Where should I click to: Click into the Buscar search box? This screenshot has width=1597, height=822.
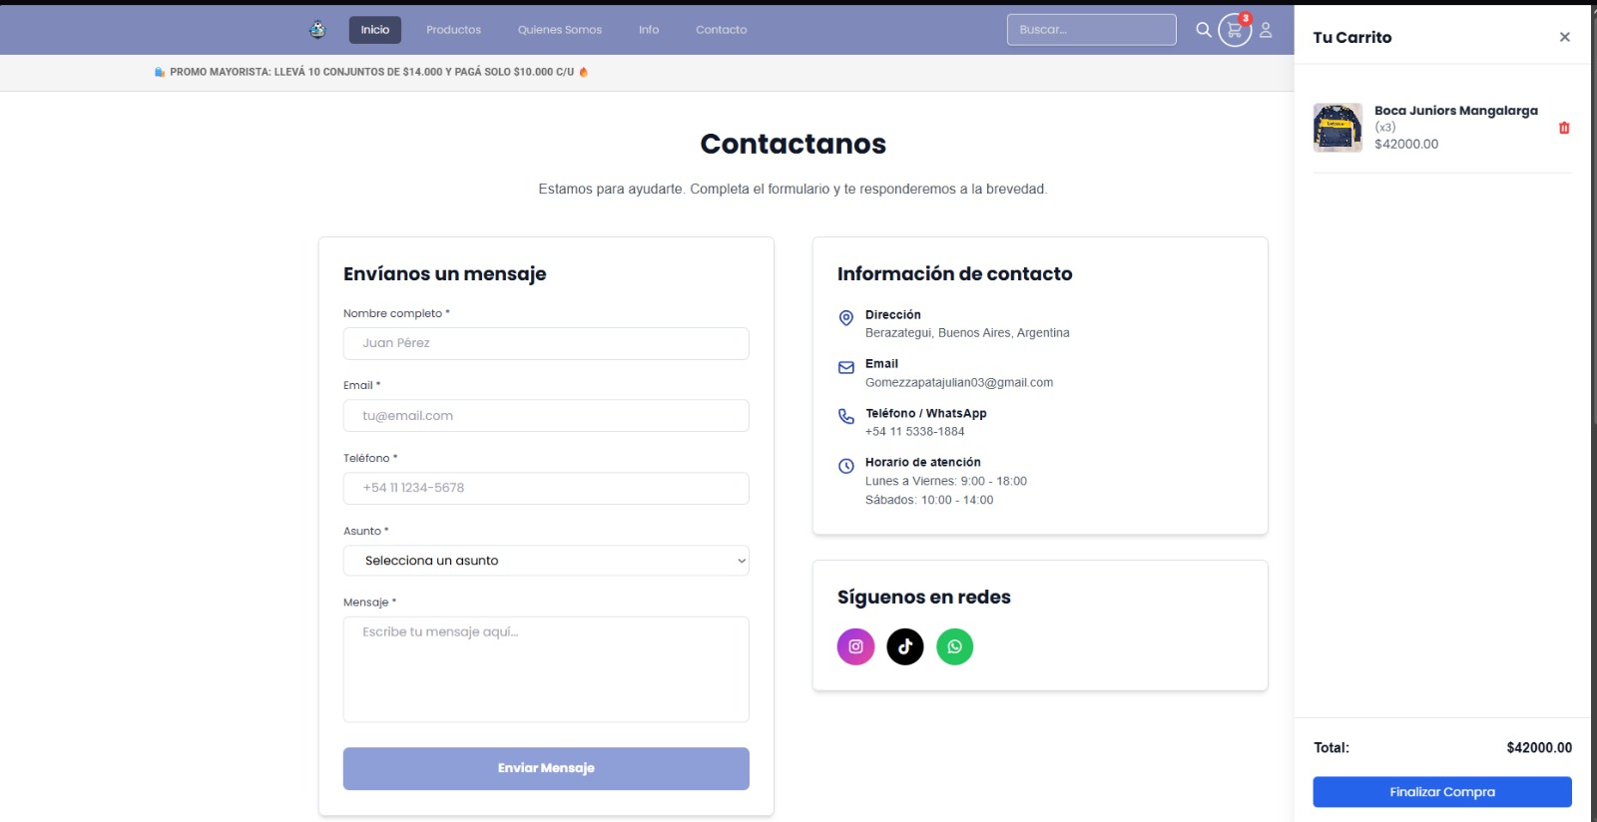pyautogui.click(x=1090, y=30)
